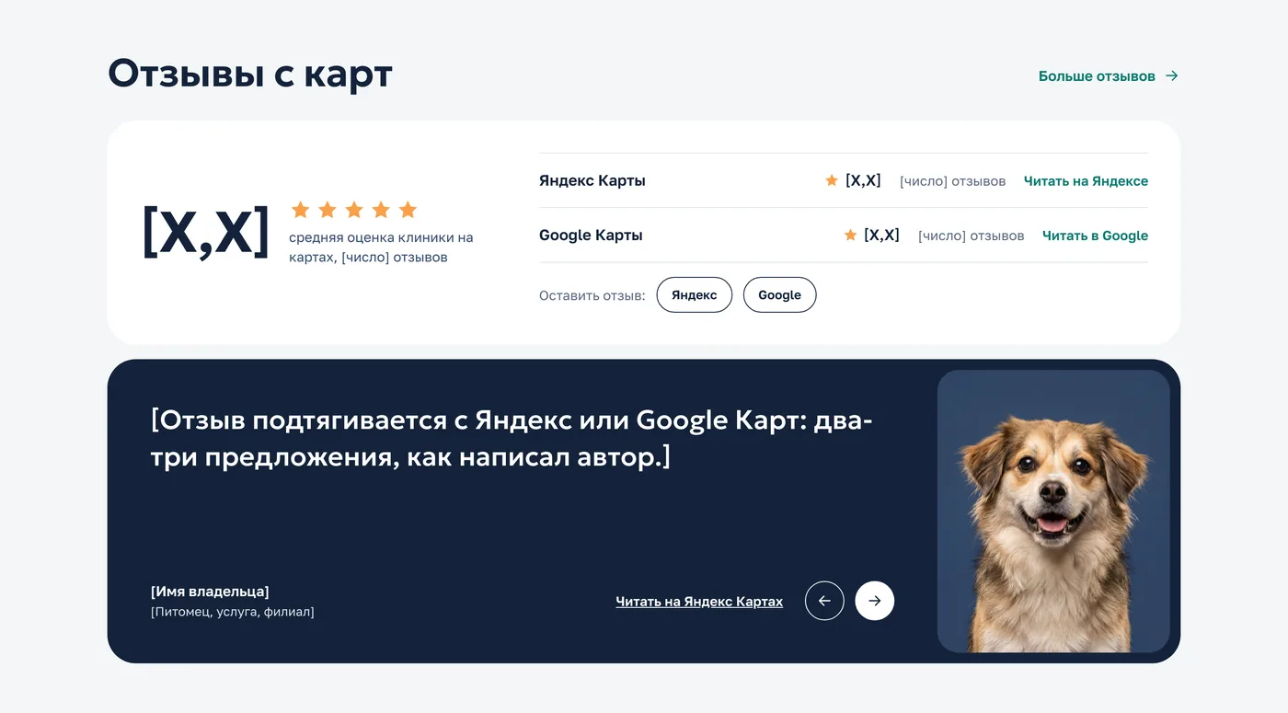Follow the Читать на Яндекс Картах link
This screenshot has width=1288, height=713.
(699, 602)
